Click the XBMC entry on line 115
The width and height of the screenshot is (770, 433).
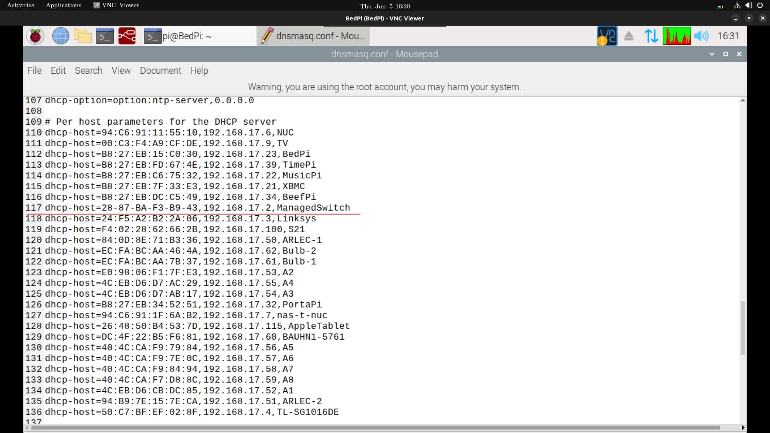[175, 186]
